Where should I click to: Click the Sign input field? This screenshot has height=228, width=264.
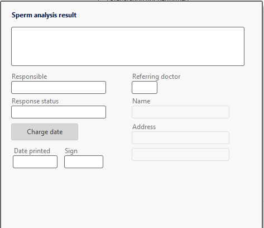pos(84,161)
